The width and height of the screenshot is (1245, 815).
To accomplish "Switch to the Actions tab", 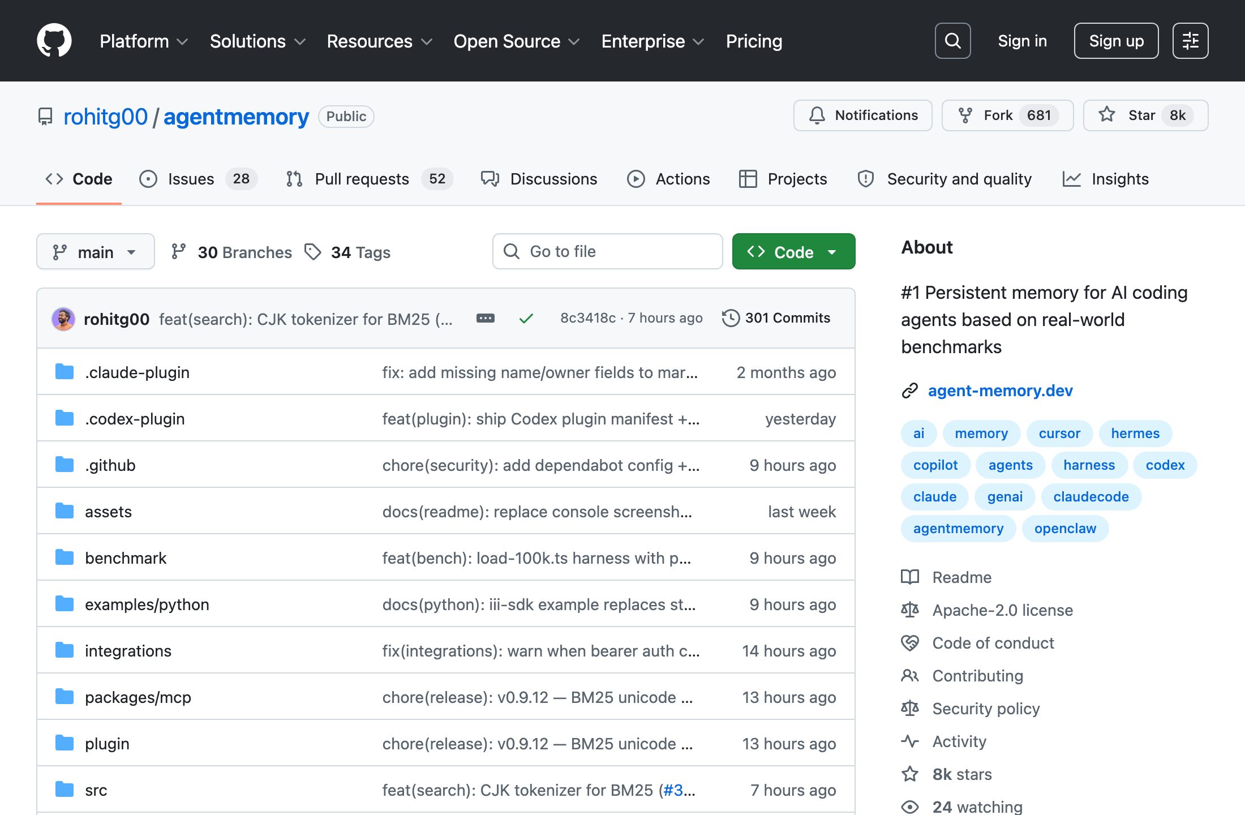I will 668,179.
